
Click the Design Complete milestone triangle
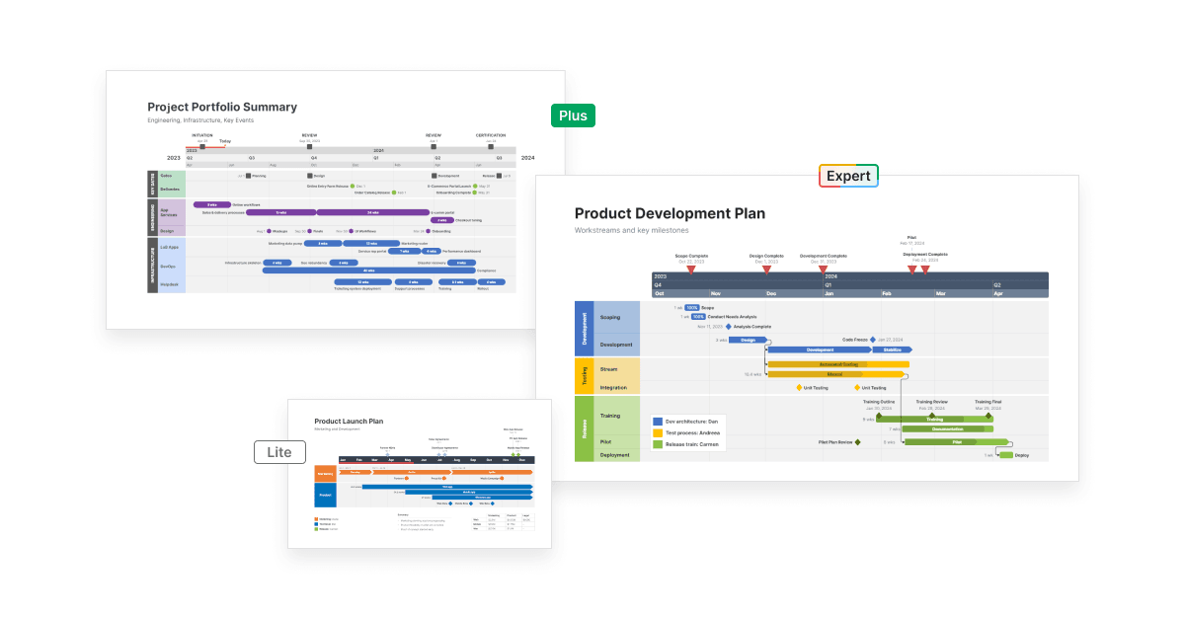(x=768, y=269)
